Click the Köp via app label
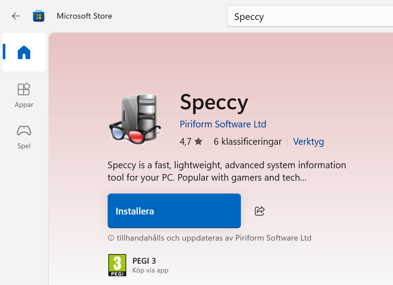The image size is (393, 285). point(150,270)
